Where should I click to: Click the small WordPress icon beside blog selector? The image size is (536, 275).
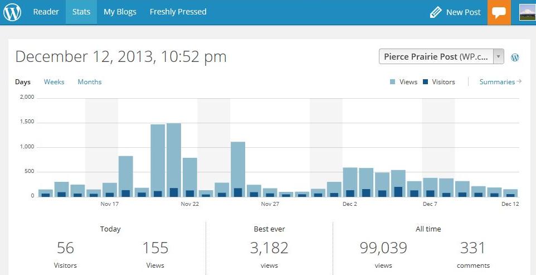point(515,57)
